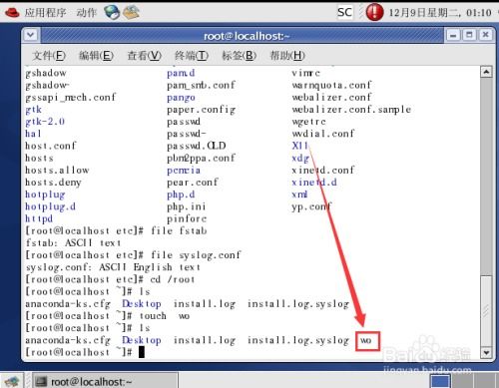Click the scrollbar down arrow

click(486, 352)
